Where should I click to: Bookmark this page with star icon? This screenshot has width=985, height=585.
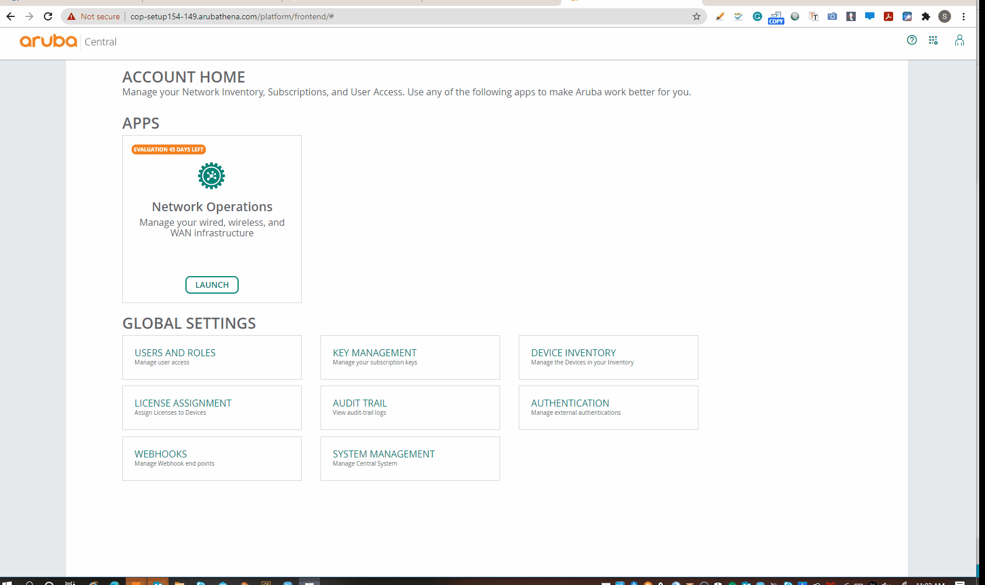point(696,16)
